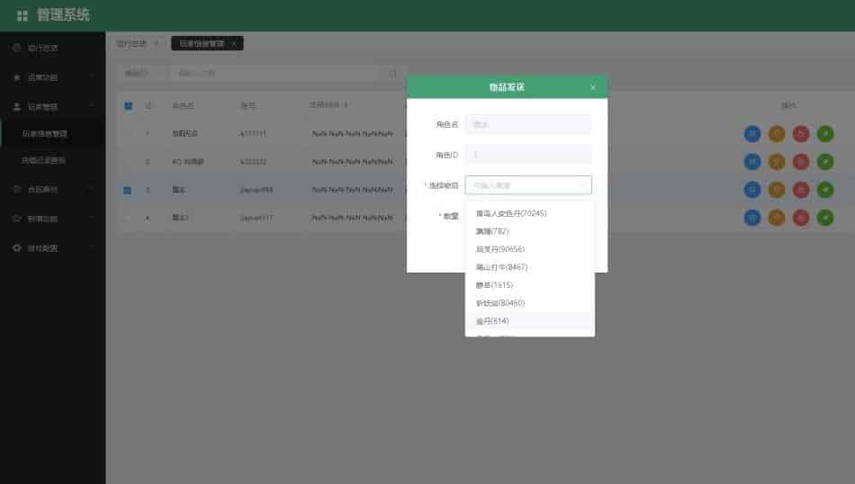This screenshot has height=484, width=855.
Task: Click the red action icon in row 3
Action: point(801,190)
